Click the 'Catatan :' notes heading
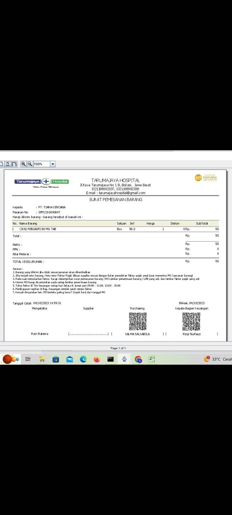232x515 pixels. pos(18,269)
